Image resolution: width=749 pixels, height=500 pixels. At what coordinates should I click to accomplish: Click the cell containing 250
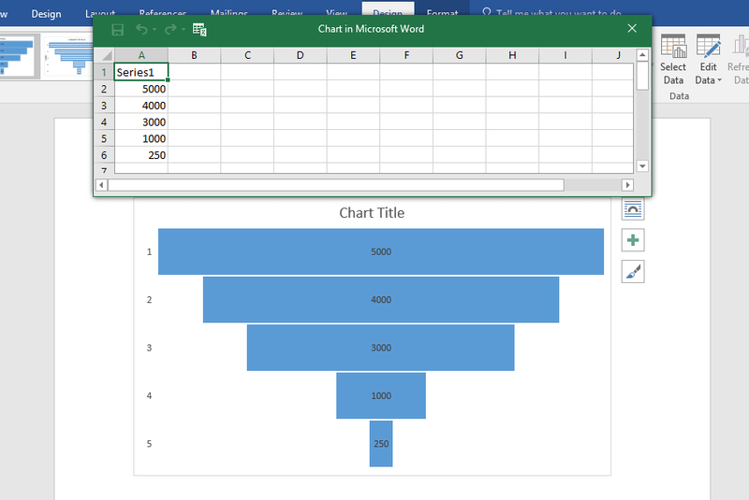point(141,155)
